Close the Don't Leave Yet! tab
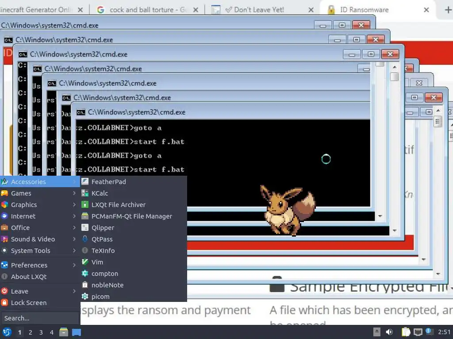This screenshot has width=453, height=339. [311, 10]
